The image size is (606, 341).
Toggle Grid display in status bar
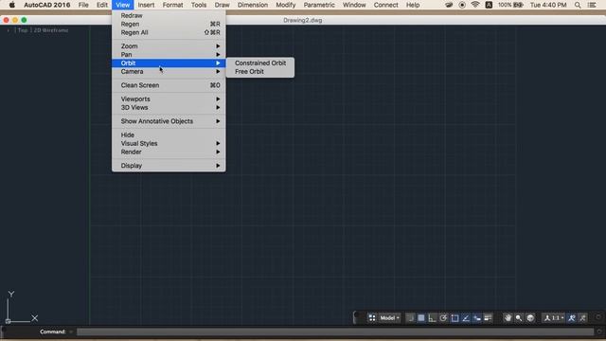[421, 318]
